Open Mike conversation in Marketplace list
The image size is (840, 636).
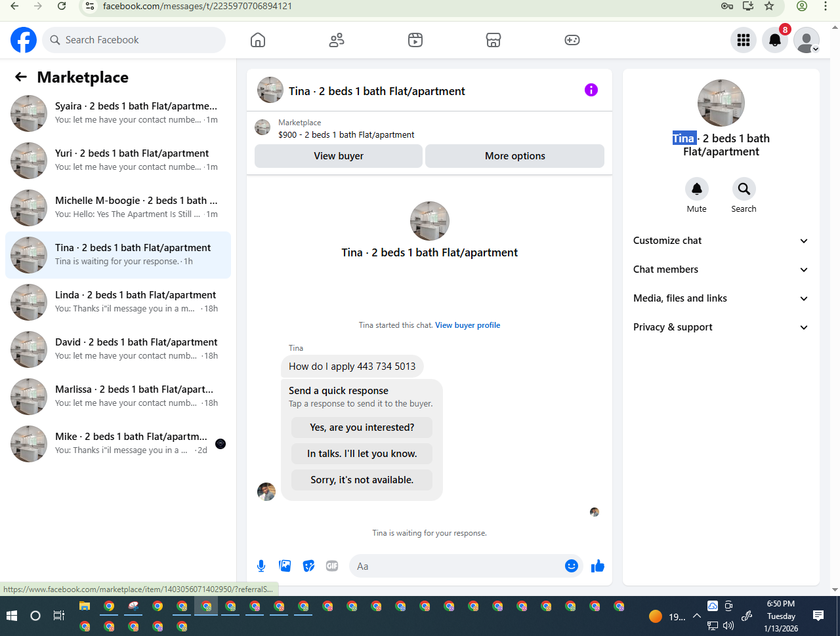point(118,444)
